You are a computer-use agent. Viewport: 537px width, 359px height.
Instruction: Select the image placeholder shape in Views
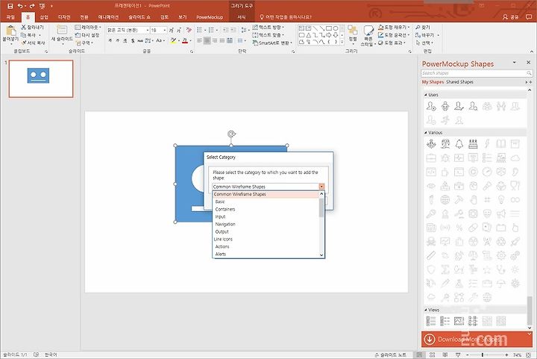pyautogui.click(x=459, y=321)
